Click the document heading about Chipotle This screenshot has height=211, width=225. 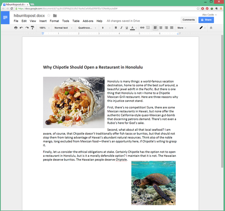click(93, 67)
